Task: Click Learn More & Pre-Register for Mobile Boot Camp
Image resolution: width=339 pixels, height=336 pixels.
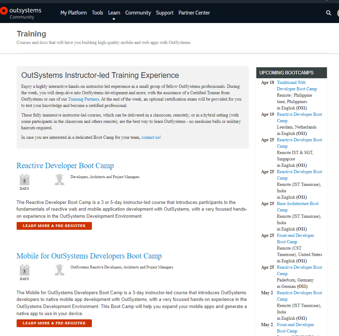Action: 54,323
